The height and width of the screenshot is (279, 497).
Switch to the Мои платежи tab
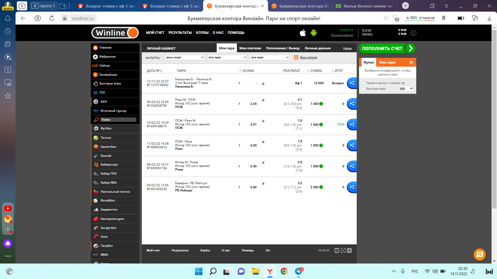(x=250, y=48)
